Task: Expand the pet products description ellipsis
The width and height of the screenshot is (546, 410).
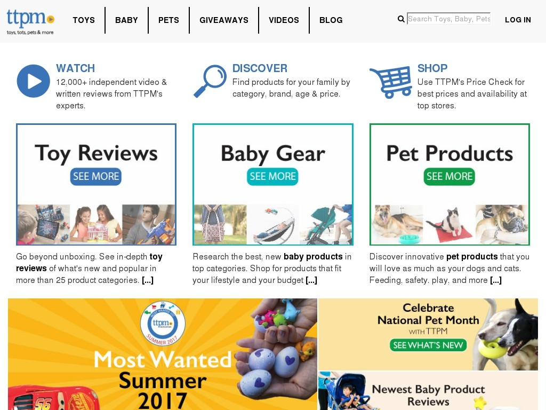Action: (496, 280)
